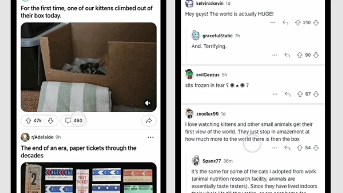
Task: Downvote kelviniskevin's comment
Action: pyautogui.click(x=316, y=23)
